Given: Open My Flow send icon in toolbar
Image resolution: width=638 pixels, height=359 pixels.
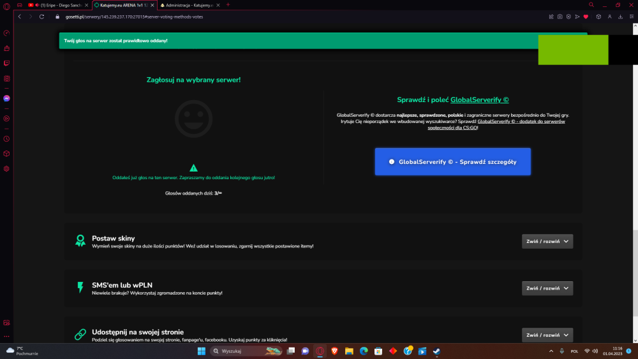Looking at the screenshot, I should point(577,17).
